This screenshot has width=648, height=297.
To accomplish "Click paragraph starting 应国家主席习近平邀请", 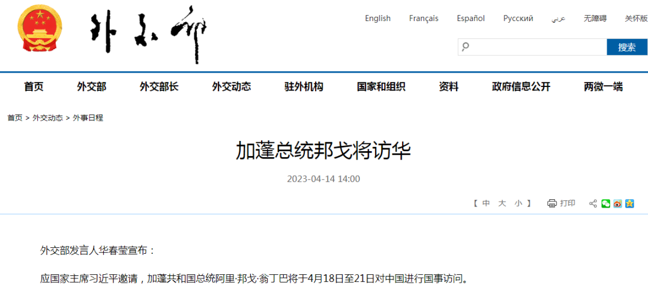I will 255,278.
